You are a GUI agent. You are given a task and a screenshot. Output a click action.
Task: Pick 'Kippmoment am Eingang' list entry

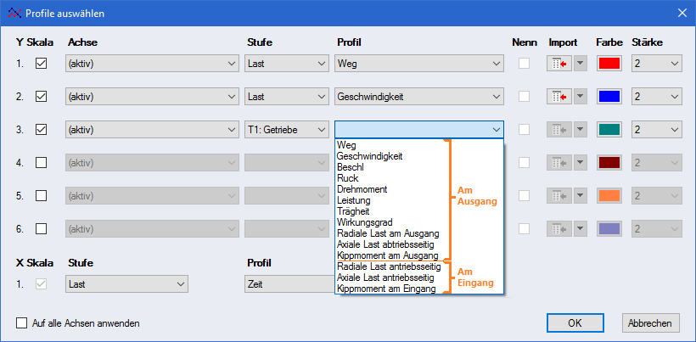(386, 289)
